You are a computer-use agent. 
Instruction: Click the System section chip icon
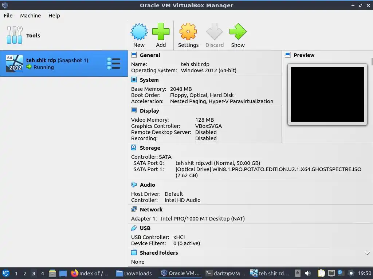(x=134, y=80)
